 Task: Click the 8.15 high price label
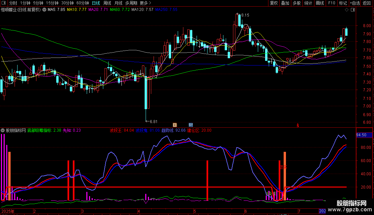(245, 15)
